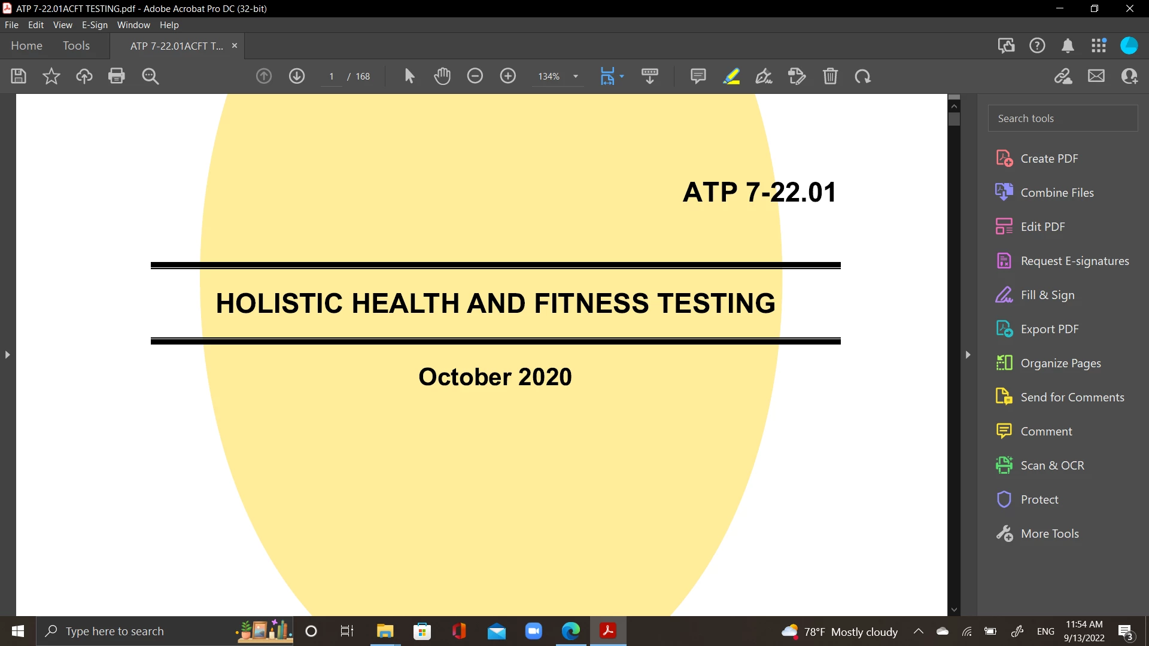1149x646 pixels.
Task: Expand the fit page options arrow
Action: click(622, 76)
